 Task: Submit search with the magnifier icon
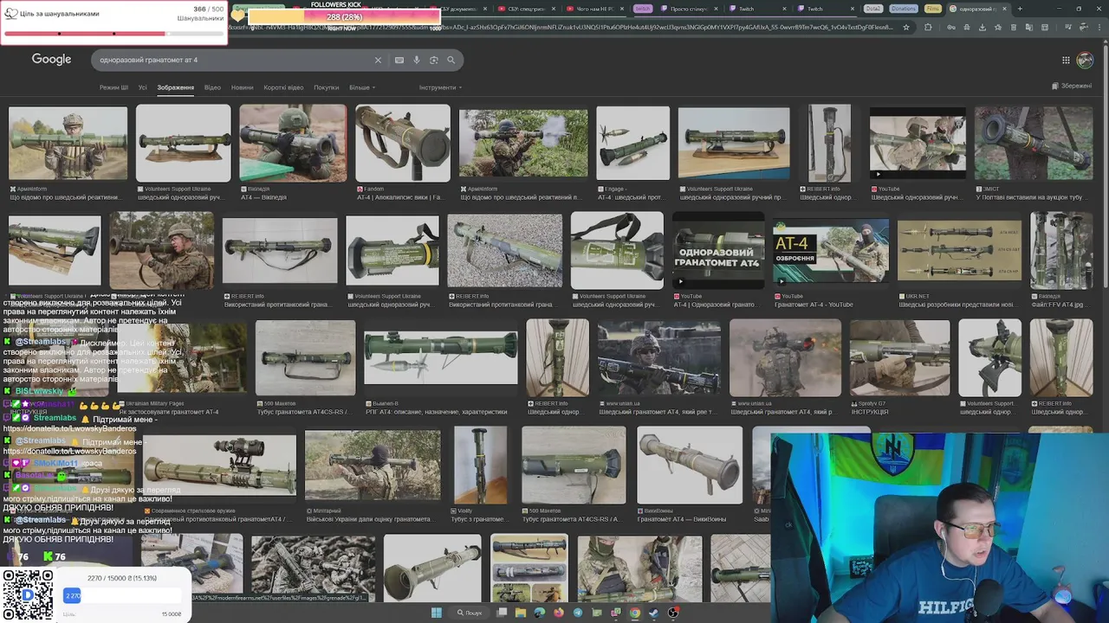451,60
